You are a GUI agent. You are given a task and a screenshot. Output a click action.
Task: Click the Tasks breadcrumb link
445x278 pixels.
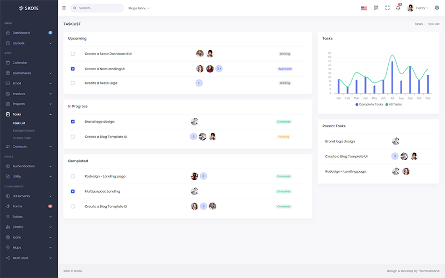[x=418, y=24]
